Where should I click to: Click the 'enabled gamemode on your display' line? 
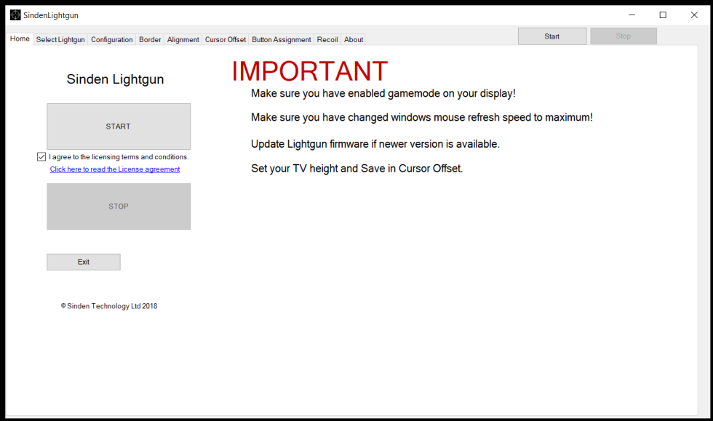pos(383,93)
